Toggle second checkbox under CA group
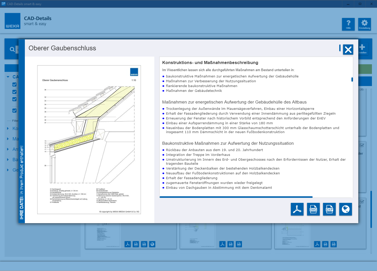The width and height of the screenshot is (377, 271). pos(14,92)
